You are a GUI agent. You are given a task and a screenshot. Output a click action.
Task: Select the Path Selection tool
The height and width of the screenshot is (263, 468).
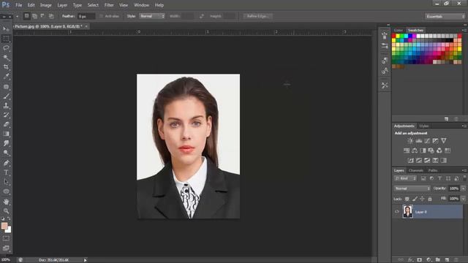(6, 182)
